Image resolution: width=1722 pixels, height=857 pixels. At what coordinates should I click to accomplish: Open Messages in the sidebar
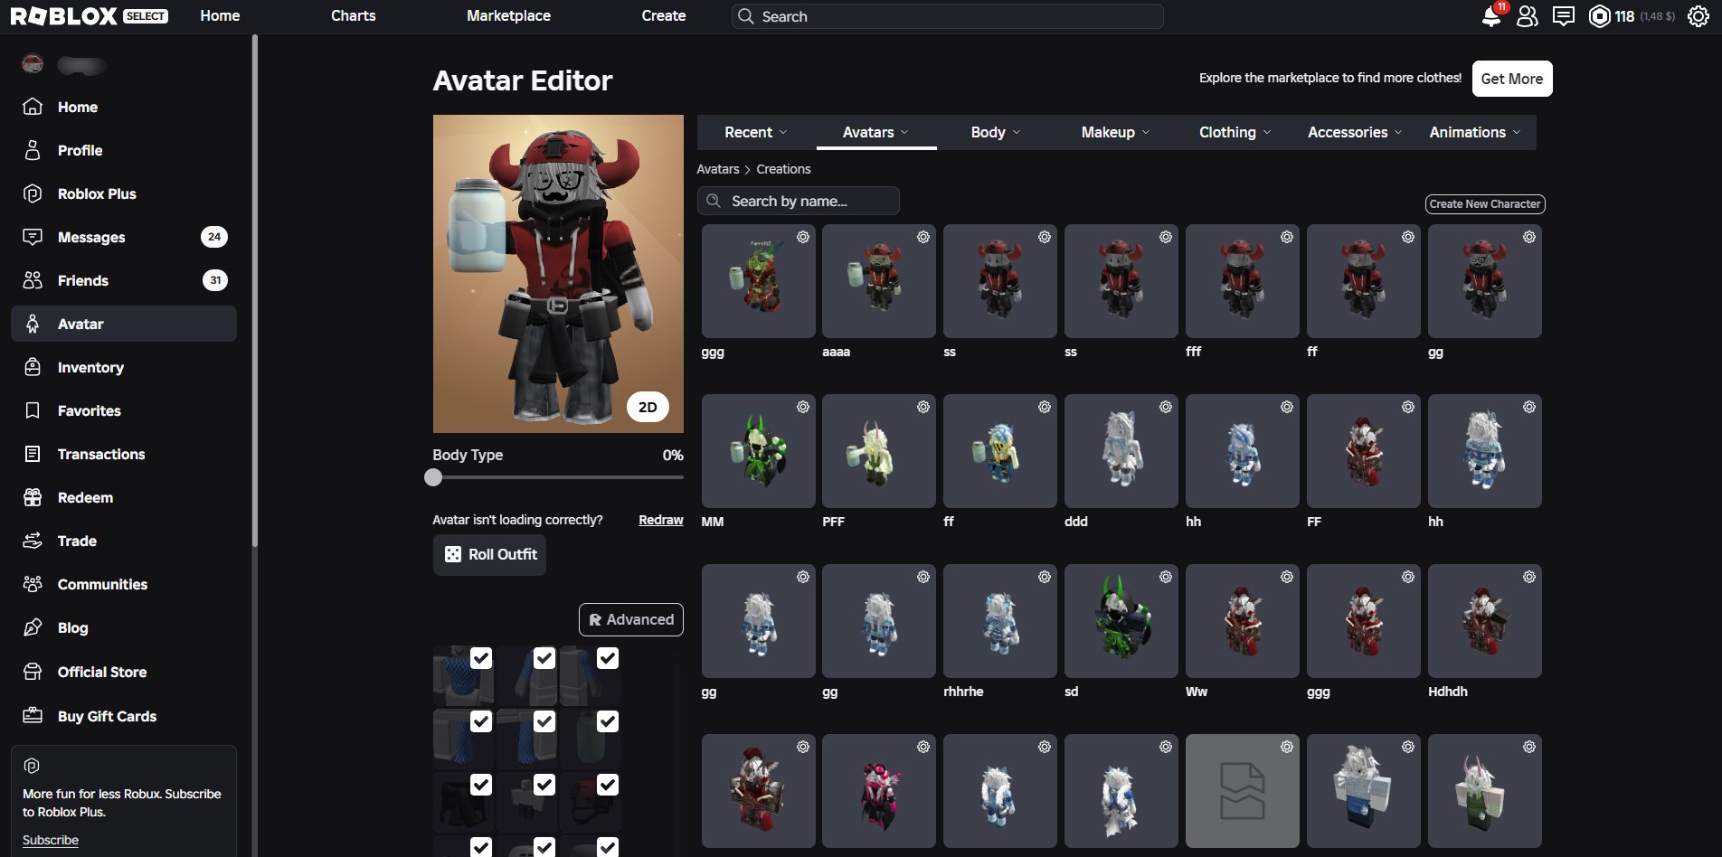124,237
